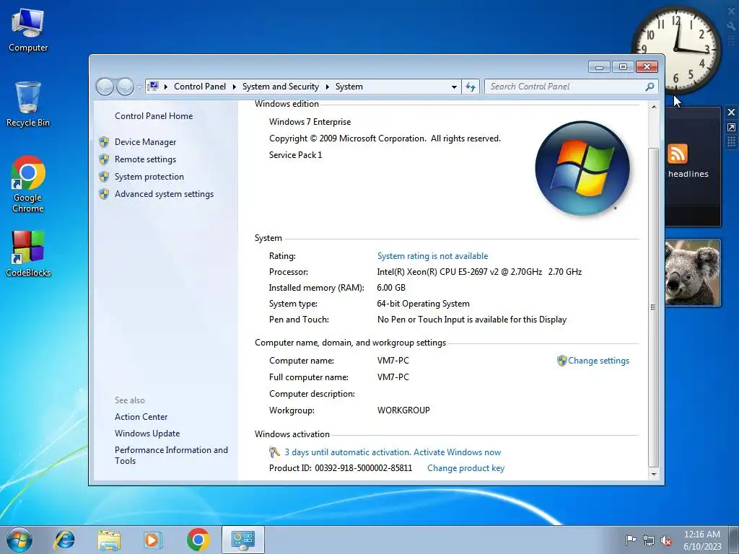The width and height of the screenshot is (739, 554).
Task: Open Advanced system settings link
Action: click(164, 194)
